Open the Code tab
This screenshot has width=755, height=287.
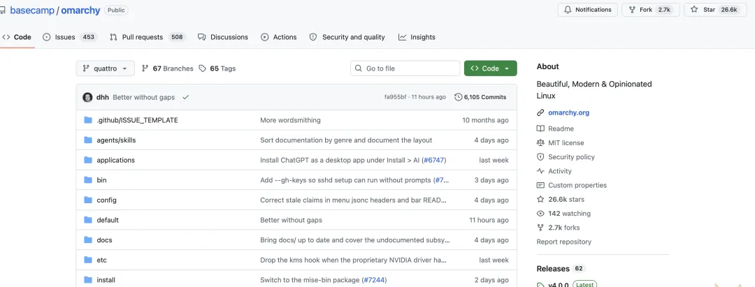pos(17,37)
